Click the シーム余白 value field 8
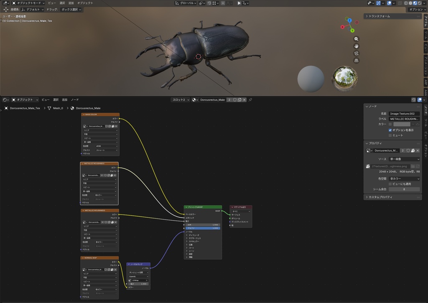Image resolution: width=428 pixels, height=303 pixels. (404, 189)
